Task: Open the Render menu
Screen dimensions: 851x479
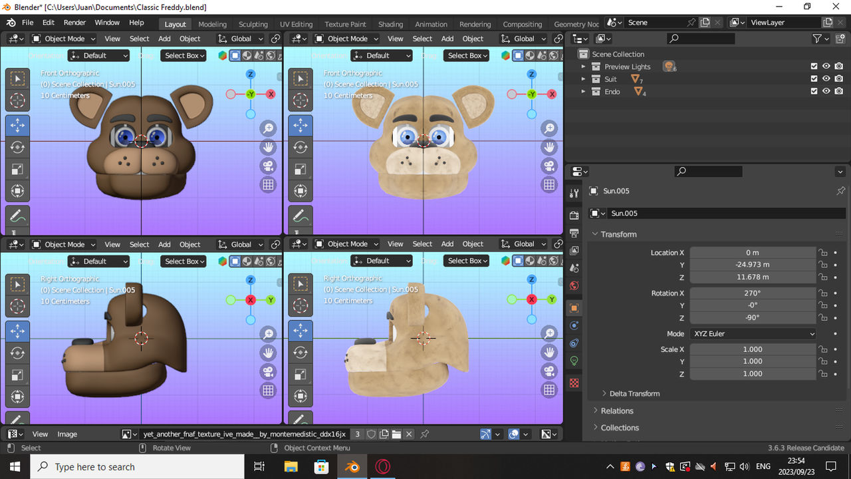Action: click(74, 23)
